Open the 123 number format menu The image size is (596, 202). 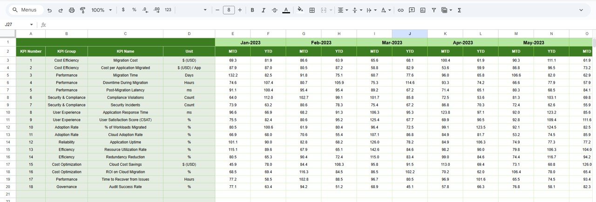[168, 10]
